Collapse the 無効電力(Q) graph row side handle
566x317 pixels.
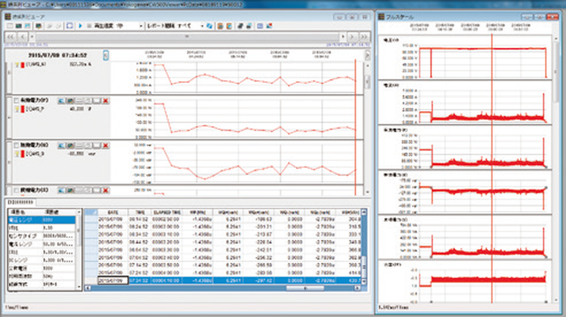9,162
